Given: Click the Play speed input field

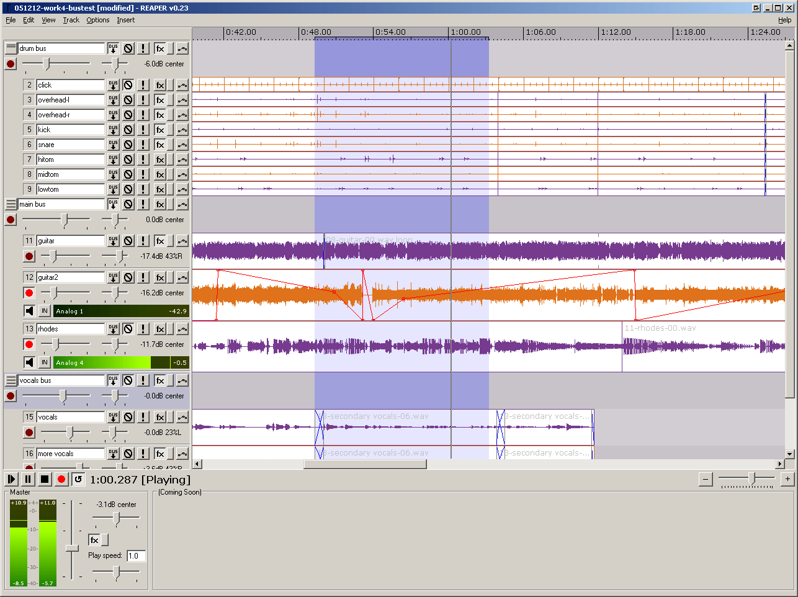Looking at the screenshot, I should click(136, 555).
